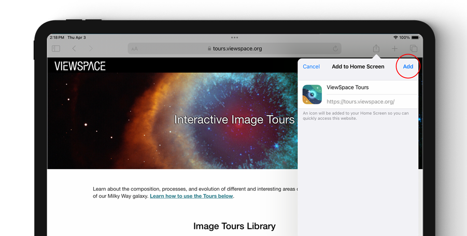Tap the ViewSpace Tours app icon
Screen dimensions: 467x236
[312, 94]
